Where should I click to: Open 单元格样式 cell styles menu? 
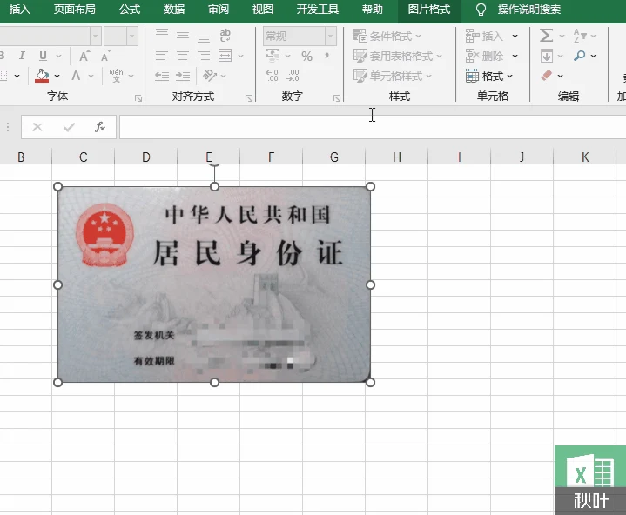393,76
